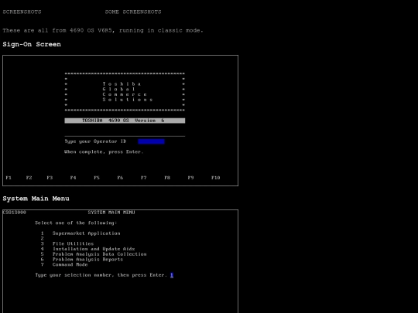Viewport: 418px width, 313px height.
Task: Select Problem Analysis Data Collection option
Action: pos(99,254)
